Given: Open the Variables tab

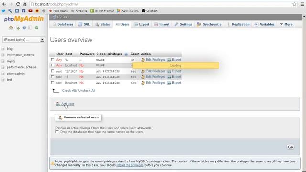Looking at the screenshot, I should (264, 24).
